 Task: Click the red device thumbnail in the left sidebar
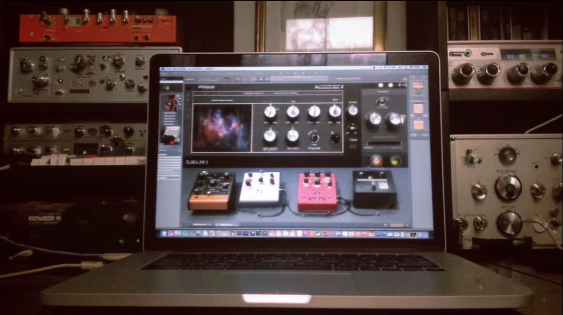coord(171,102)
